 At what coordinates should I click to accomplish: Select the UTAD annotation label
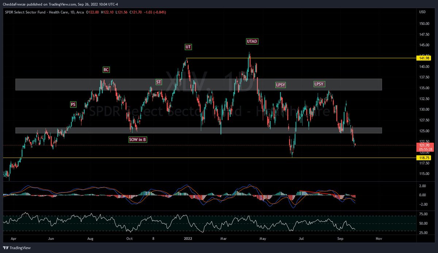point(252,41)
